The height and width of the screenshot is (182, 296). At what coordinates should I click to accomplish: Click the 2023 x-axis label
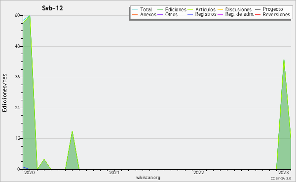[284, 173]
